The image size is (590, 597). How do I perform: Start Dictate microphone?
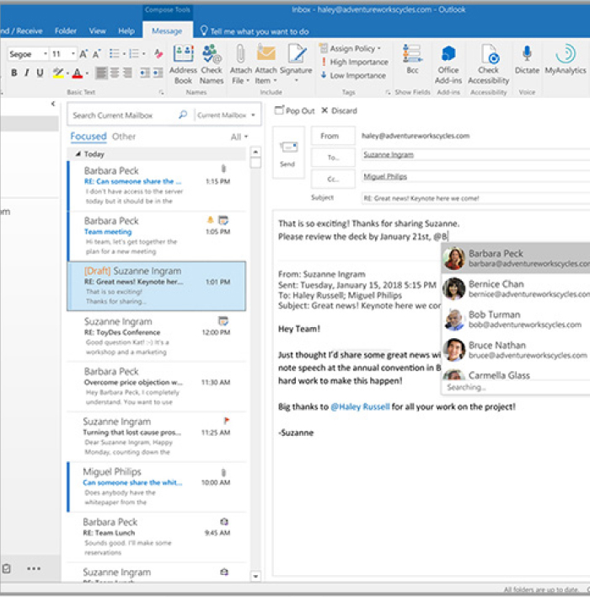pos(527,59)
